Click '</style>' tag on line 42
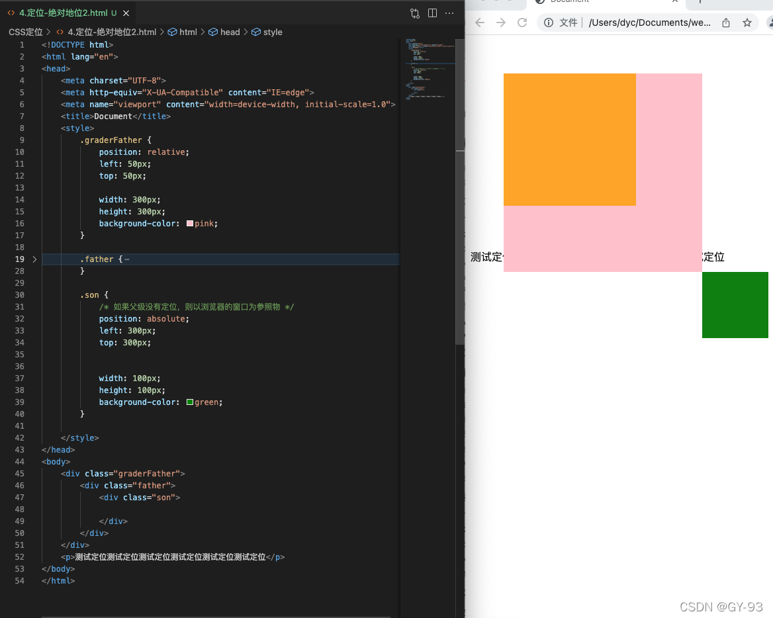This screenshot has height=618, width=773. click(80, 438)
